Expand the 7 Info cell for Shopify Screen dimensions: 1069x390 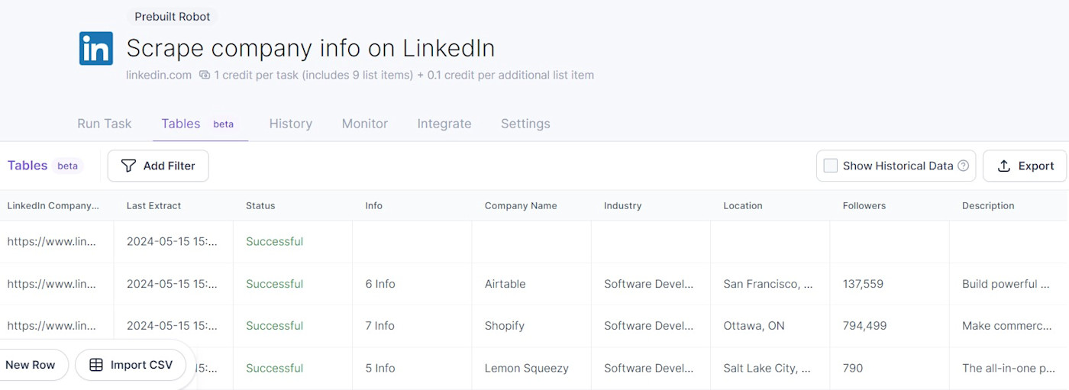(x=380, y=326)
